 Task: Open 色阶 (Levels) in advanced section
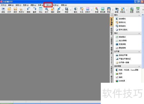click(119, 74)
